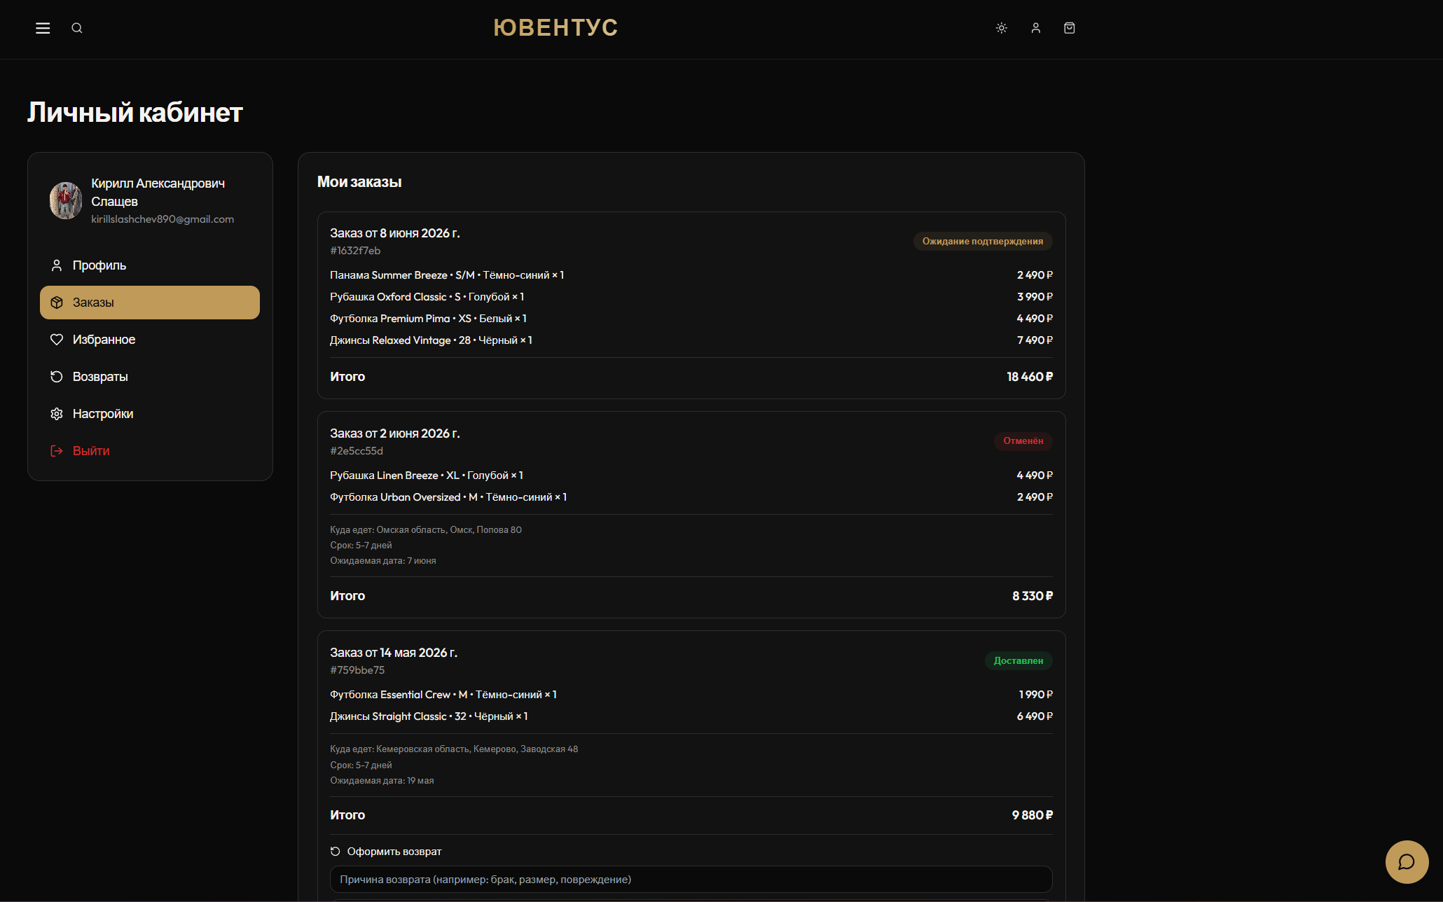Click the total 8 330 ₽
Viewport: 1443px width, 902px height.
point(1033,596)
